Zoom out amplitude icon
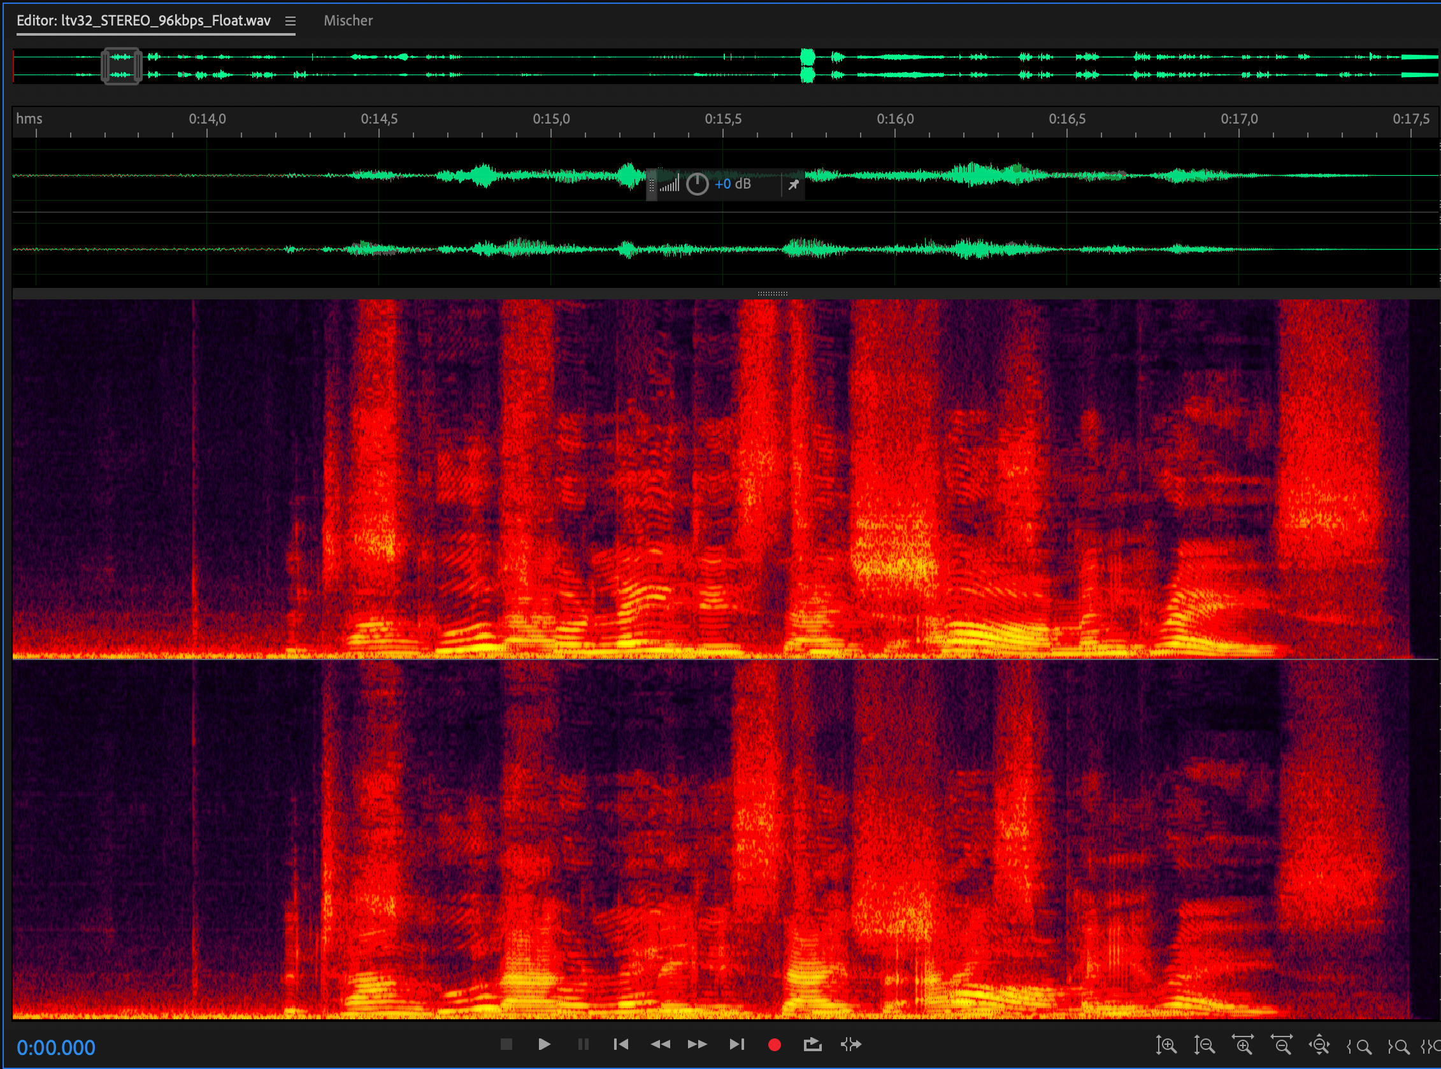This screenshot has width=1441, height=1069. (x=1204, y=1045)
